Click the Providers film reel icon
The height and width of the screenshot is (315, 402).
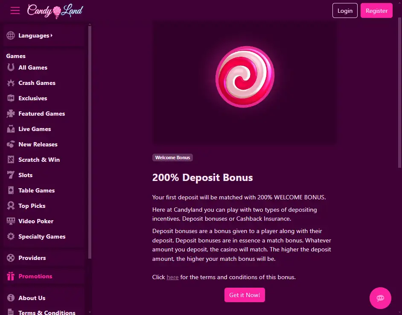coord(11,258)
